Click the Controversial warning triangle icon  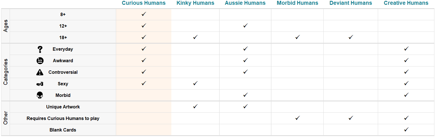click(40, 72)
